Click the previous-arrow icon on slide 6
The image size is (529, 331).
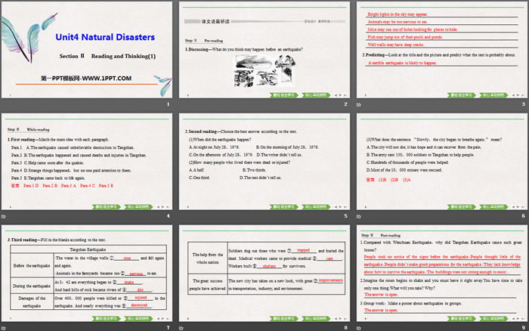tap(513, 207)
